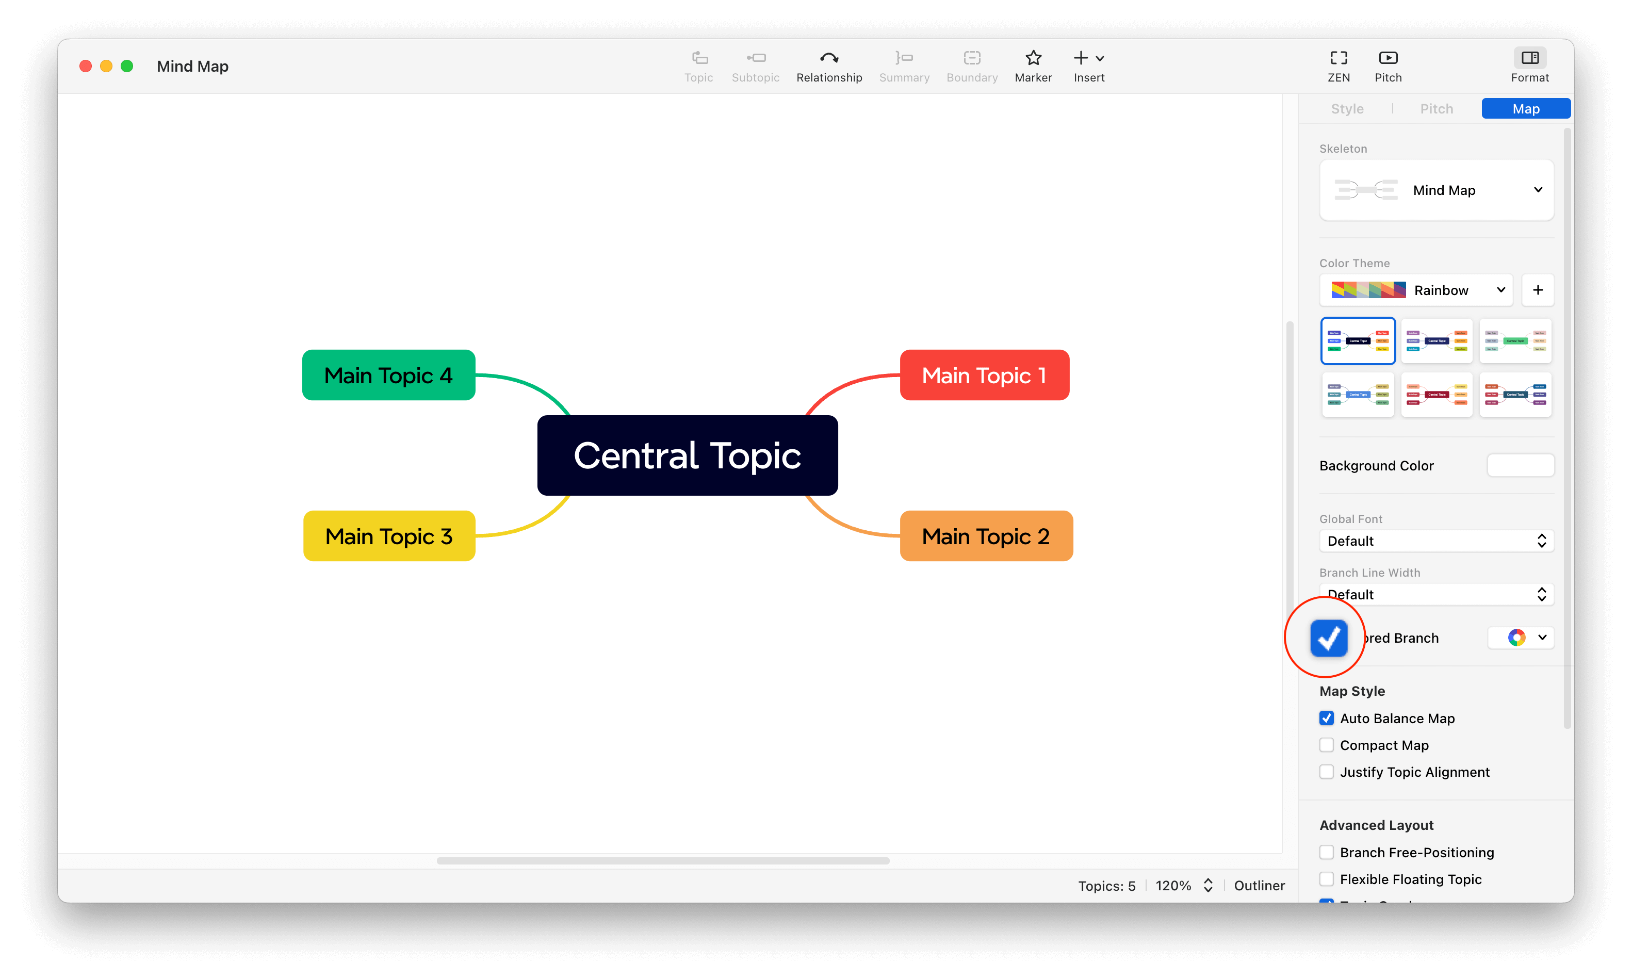Image resolution: width=1632 pixels, height=979 pixels.
Task: Toggle the Colored Branch checkbox
Action: [x=1329, y=638]
